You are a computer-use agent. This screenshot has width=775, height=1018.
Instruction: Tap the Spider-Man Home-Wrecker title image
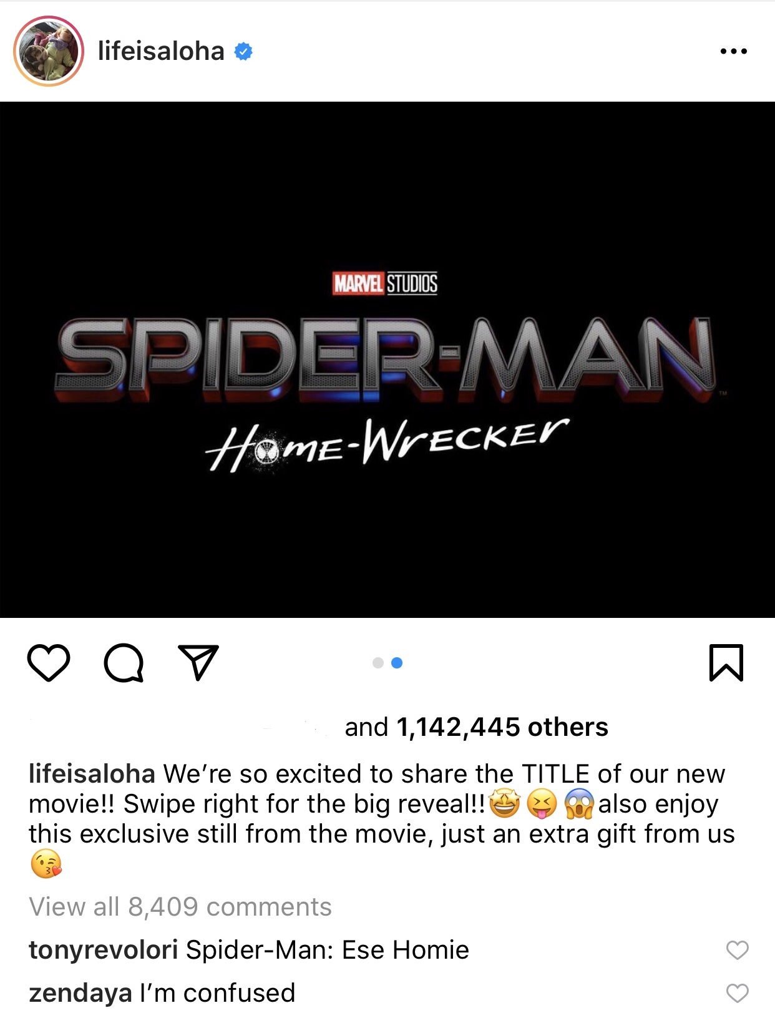pyautogui.click(x=387, y=360)
